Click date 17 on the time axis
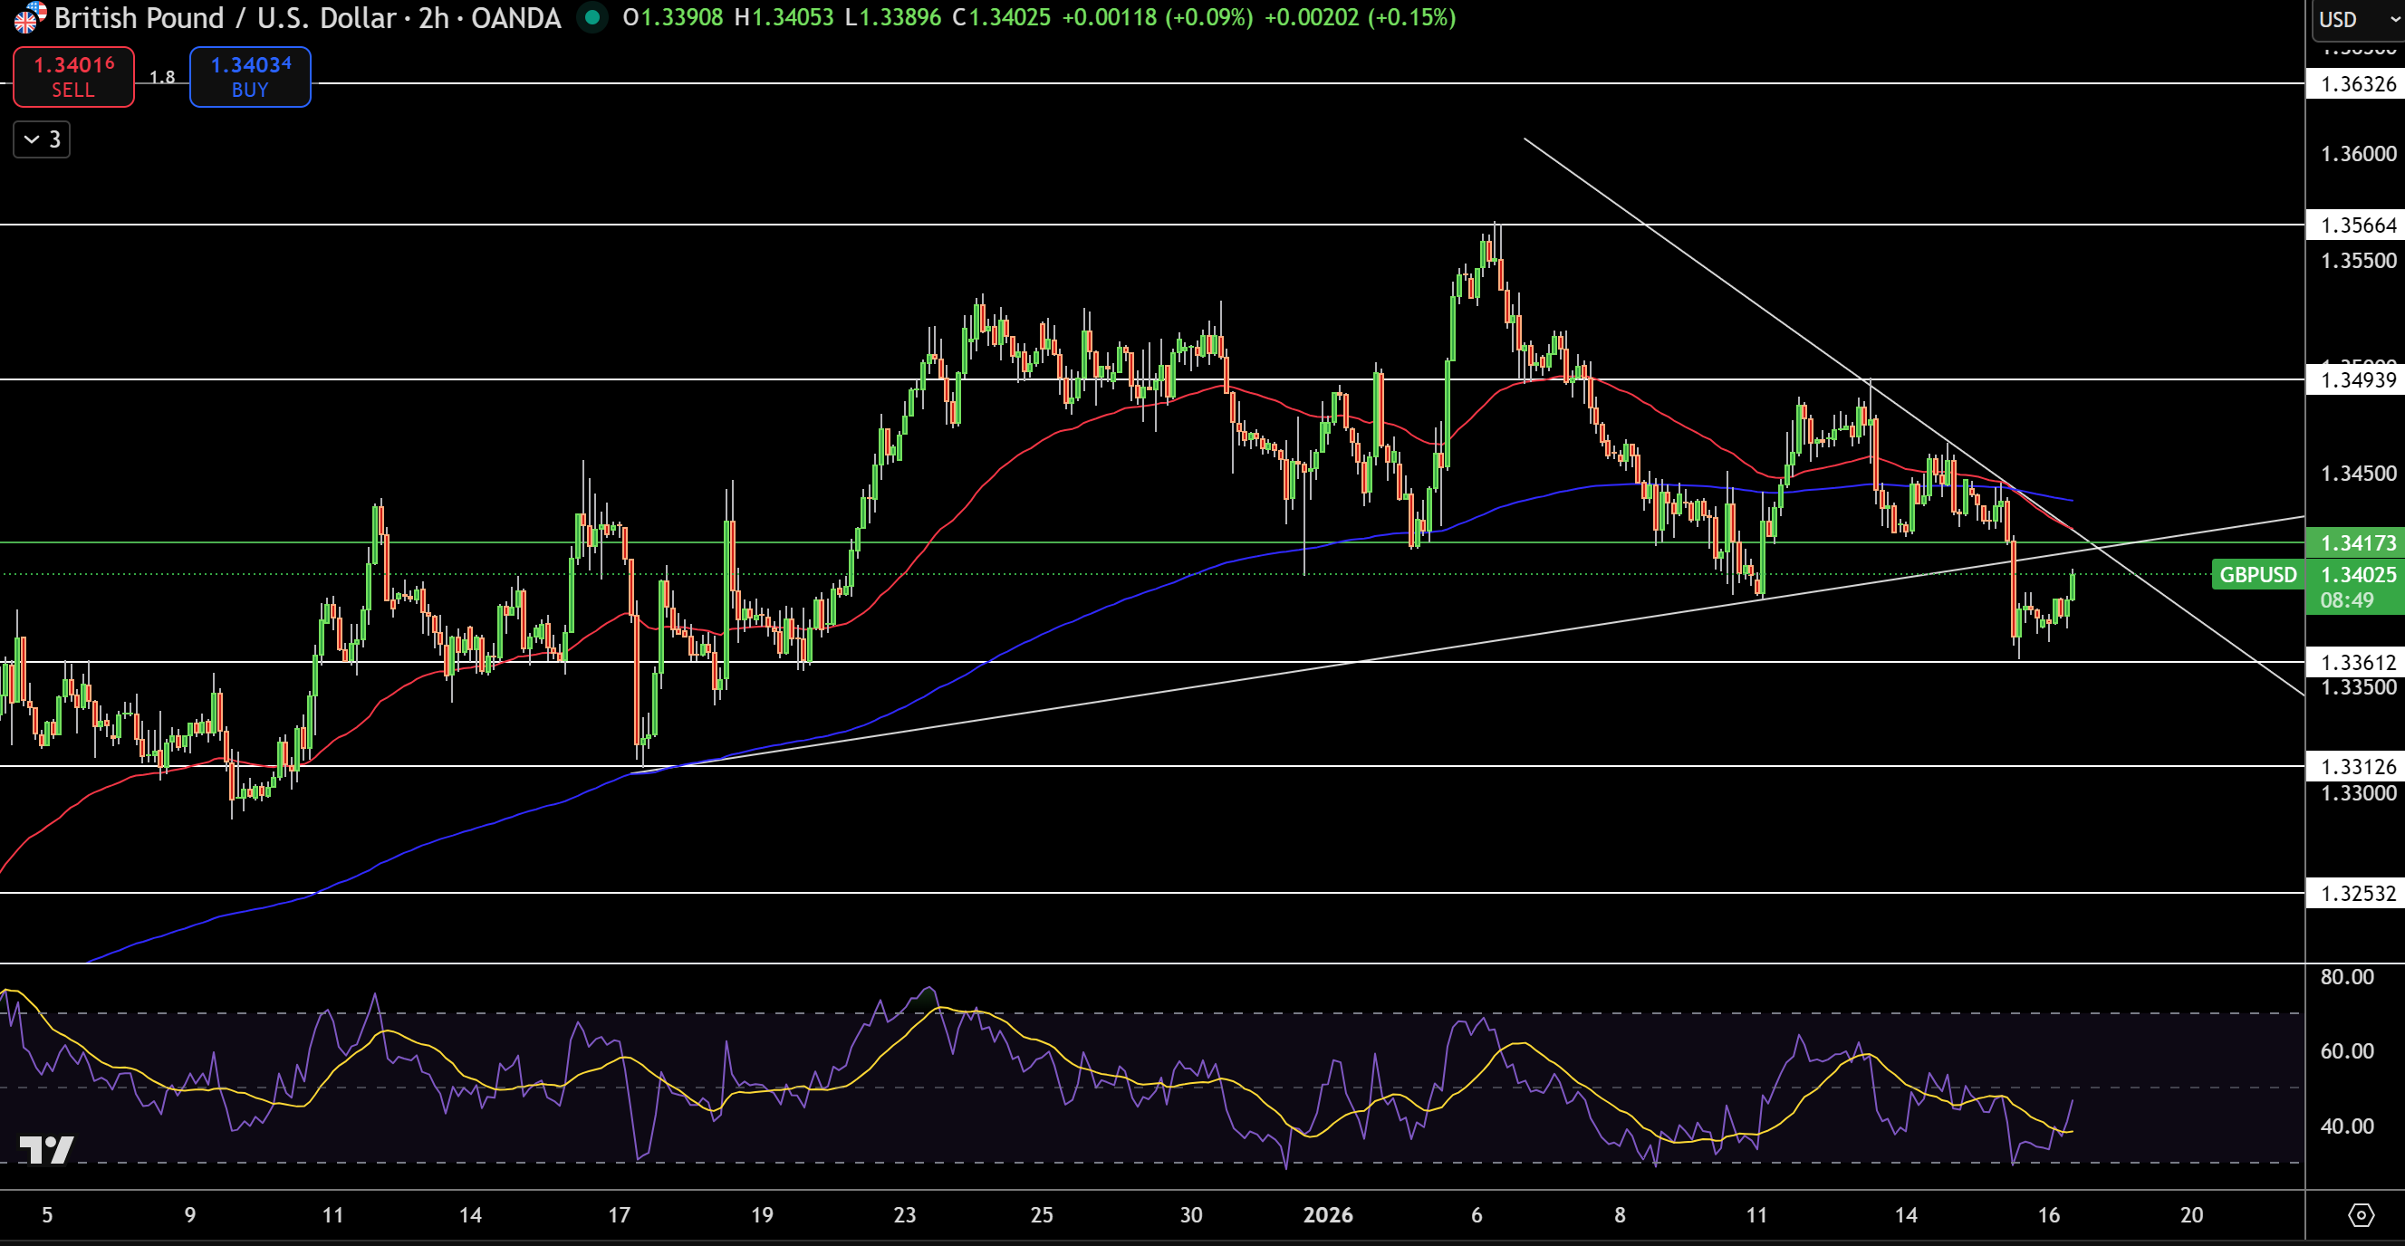2405x1246 pixels. point(619,1215)
